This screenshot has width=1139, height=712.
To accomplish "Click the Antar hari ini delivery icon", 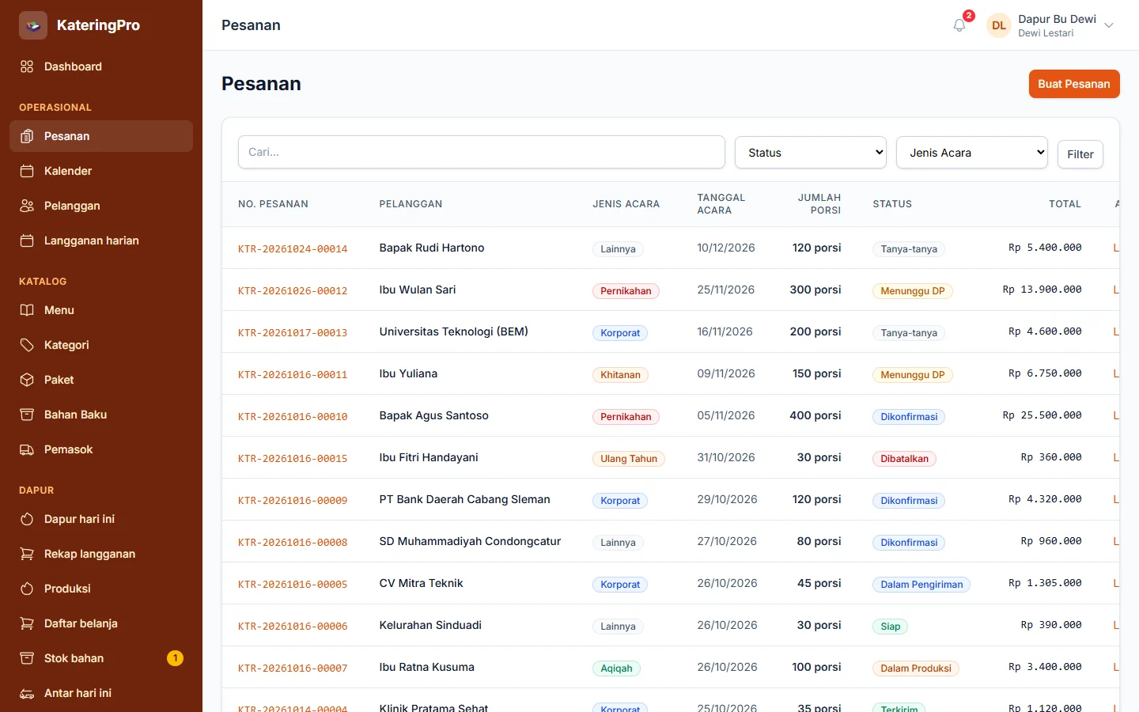I will pos(27,693).
